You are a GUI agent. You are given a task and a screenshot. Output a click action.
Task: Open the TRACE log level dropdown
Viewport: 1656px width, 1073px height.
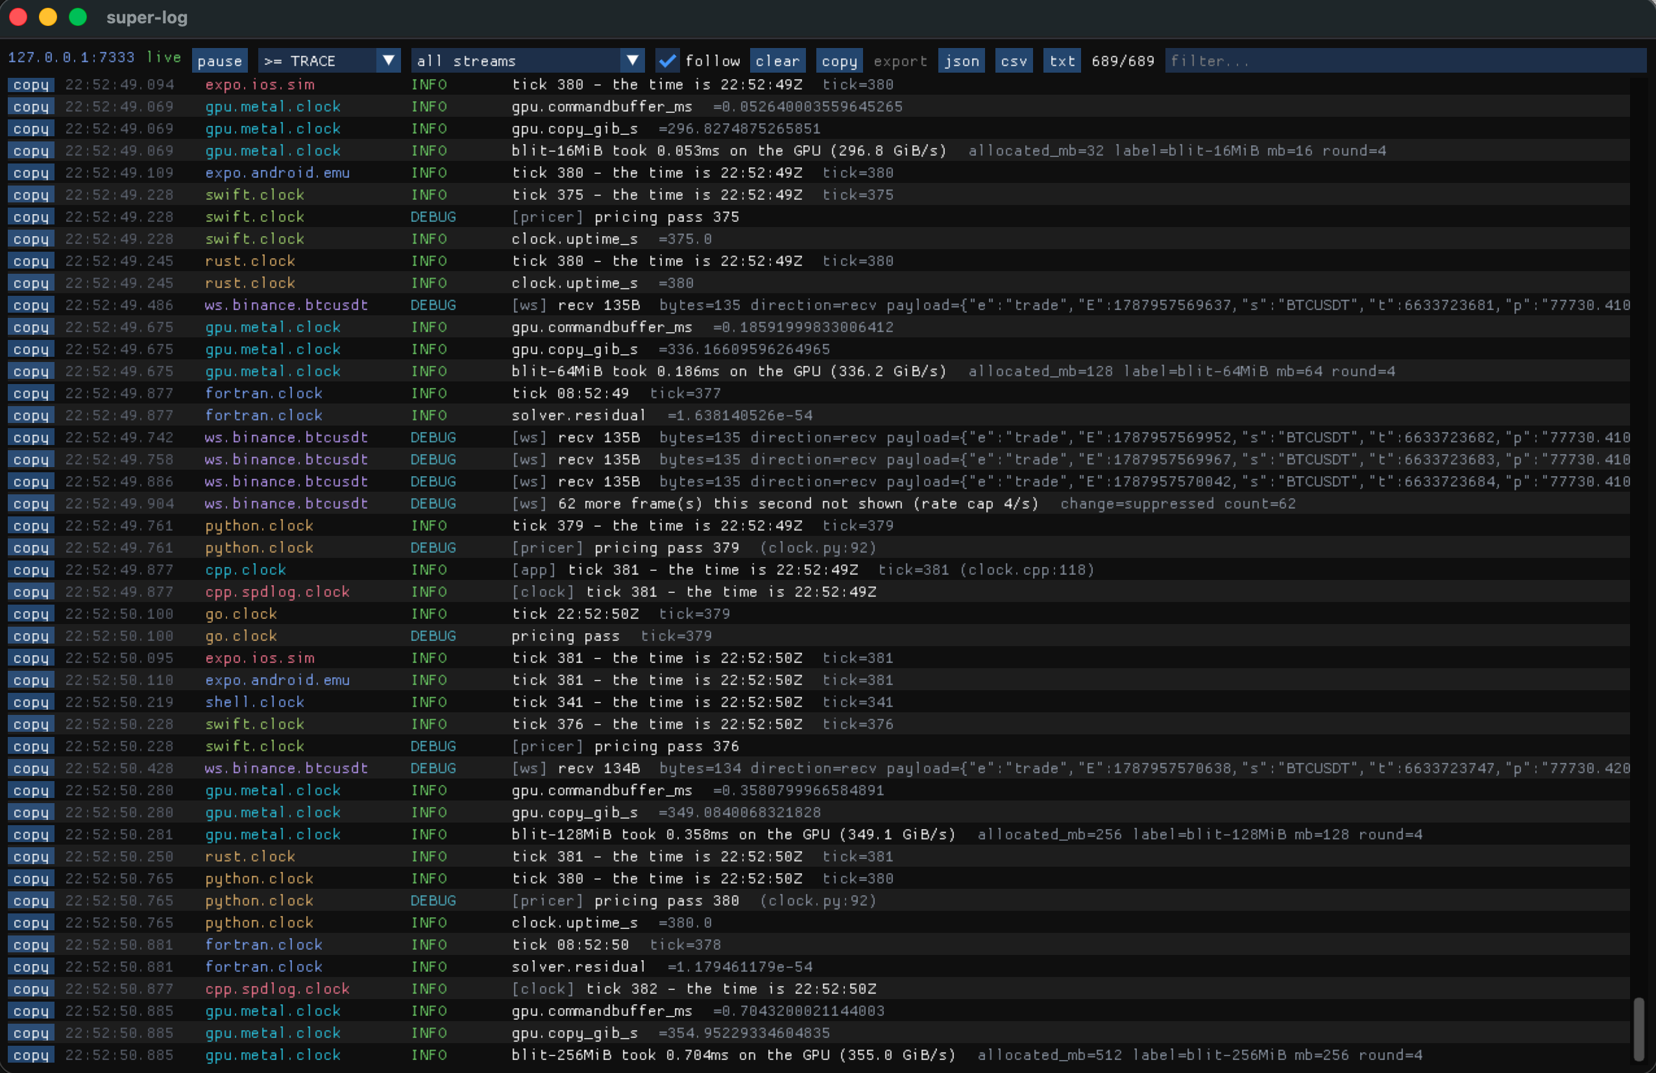pos(328,61)
